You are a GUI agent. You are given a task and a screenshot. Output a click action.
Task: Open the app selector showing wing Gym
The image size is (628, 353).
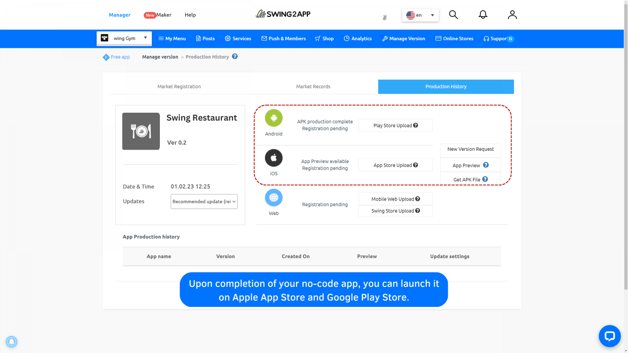124,38
